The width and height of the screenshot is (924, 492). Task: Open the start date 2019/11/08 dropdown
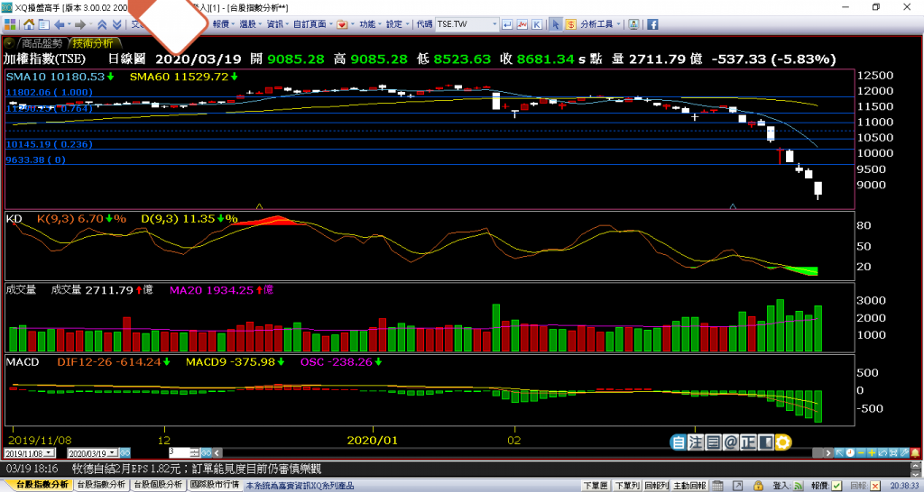tap(49, 452)
